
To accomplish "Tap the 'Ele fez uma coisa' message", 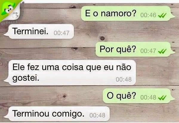I will (x=70, y=73).
